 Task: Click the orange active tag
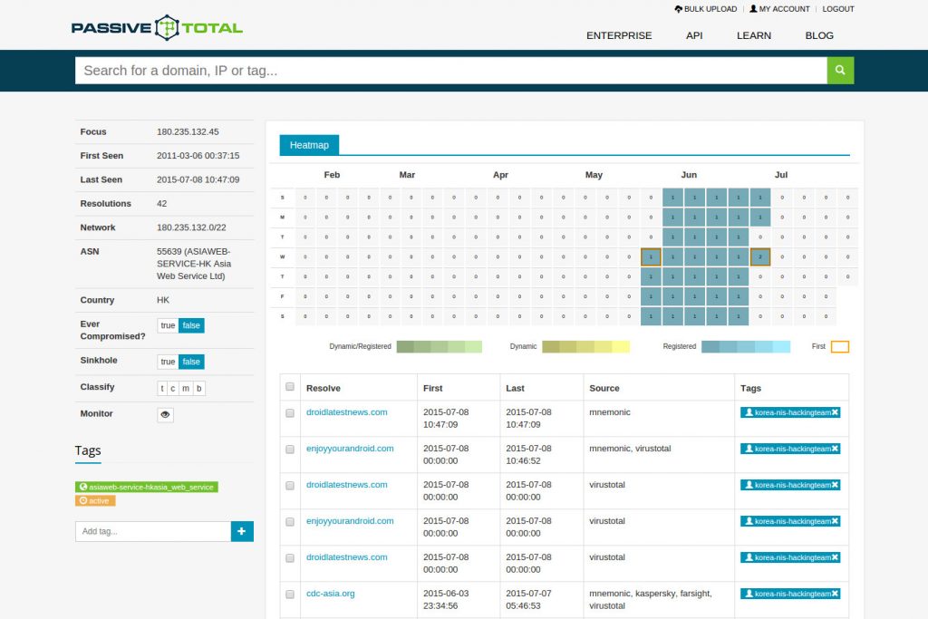95,500
